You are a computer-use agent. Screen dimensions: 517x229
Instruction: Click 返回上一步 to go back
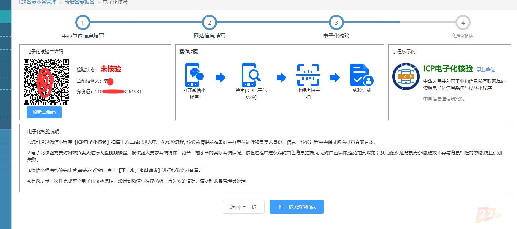(x=243, y=207)
